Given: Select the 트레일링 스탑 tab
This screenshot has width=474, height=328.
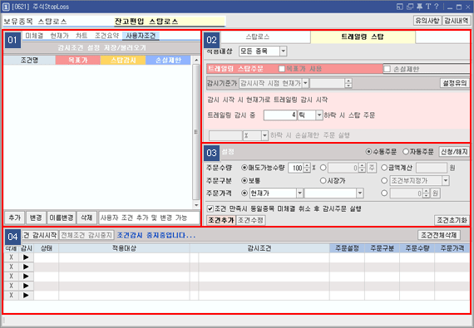Looking at the screenshot, I should tap(363, 37).
